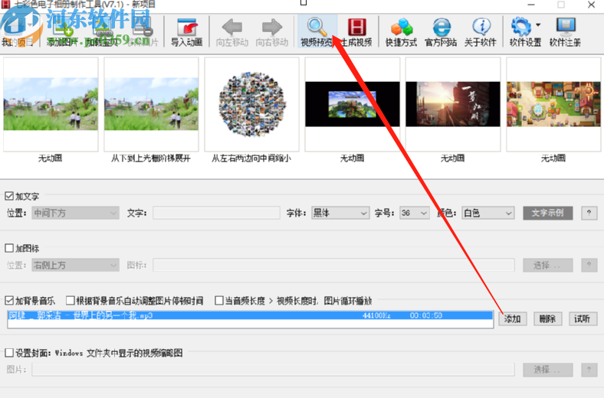
Task: Click the 00:03:58 duration in music row
Action: pyautogui.click(x=426, y=315)
